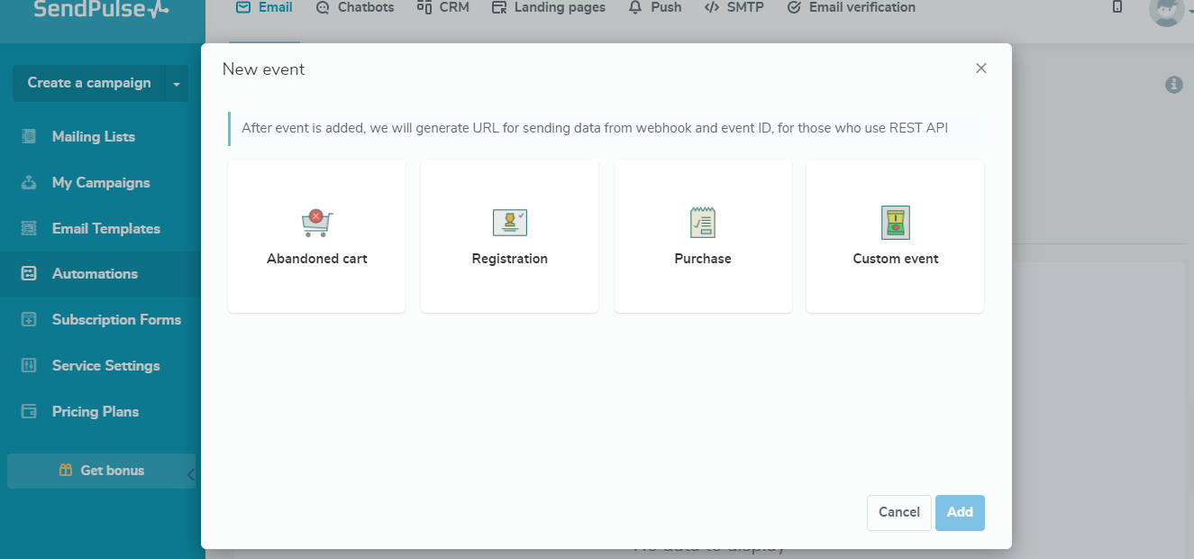Click the mobile phone icon in header
The height and width of the screenshot is (559, 1194).
(x=1117, y=7)
